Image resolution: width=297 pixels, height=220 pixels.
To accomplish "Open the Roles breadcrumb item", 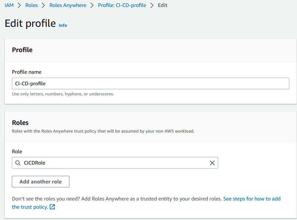I will pos(31,5).
